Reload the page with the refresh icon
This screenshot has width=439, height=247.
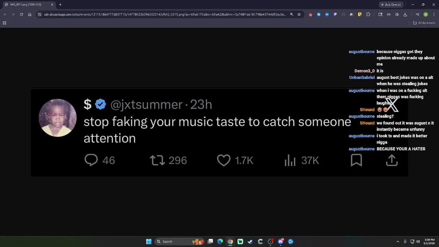21,14
